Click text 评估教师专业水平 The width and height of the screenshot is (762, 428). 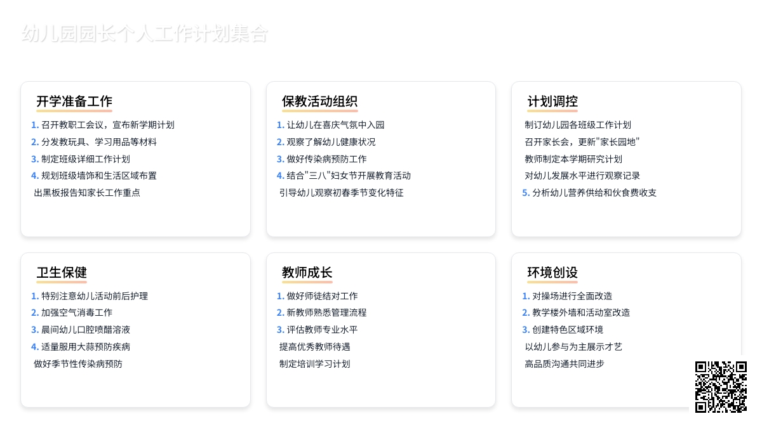pos(322,330)
